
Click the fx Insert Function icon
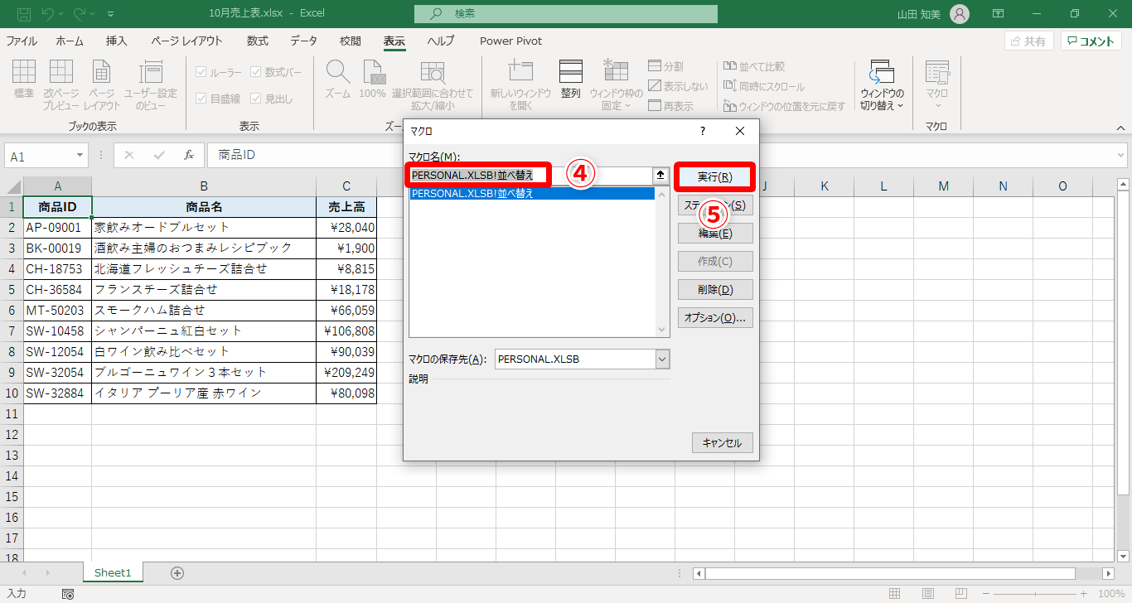(x=189, y=155)
